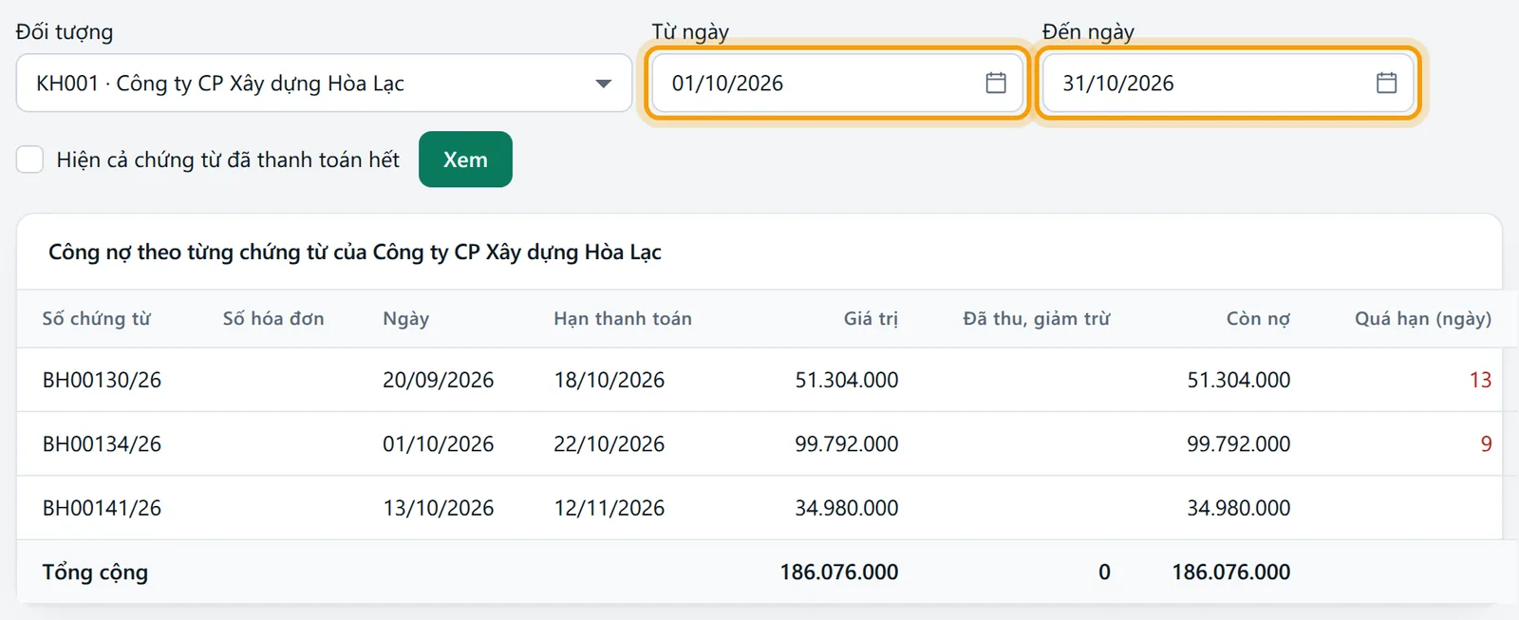1519x620 pixels.
Task: Open the Đến ngày calendar picker icon
Action: tap(1386, 83)
